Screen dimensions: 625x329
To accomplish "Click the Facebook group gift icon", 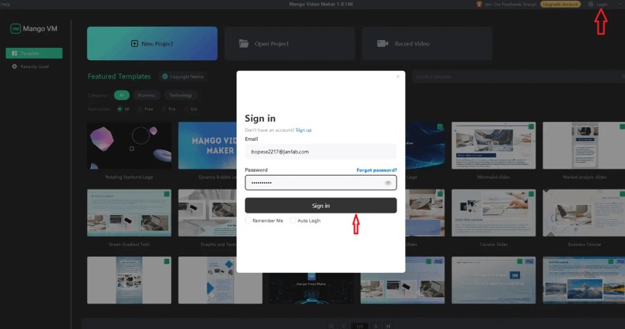I will 479,4.
